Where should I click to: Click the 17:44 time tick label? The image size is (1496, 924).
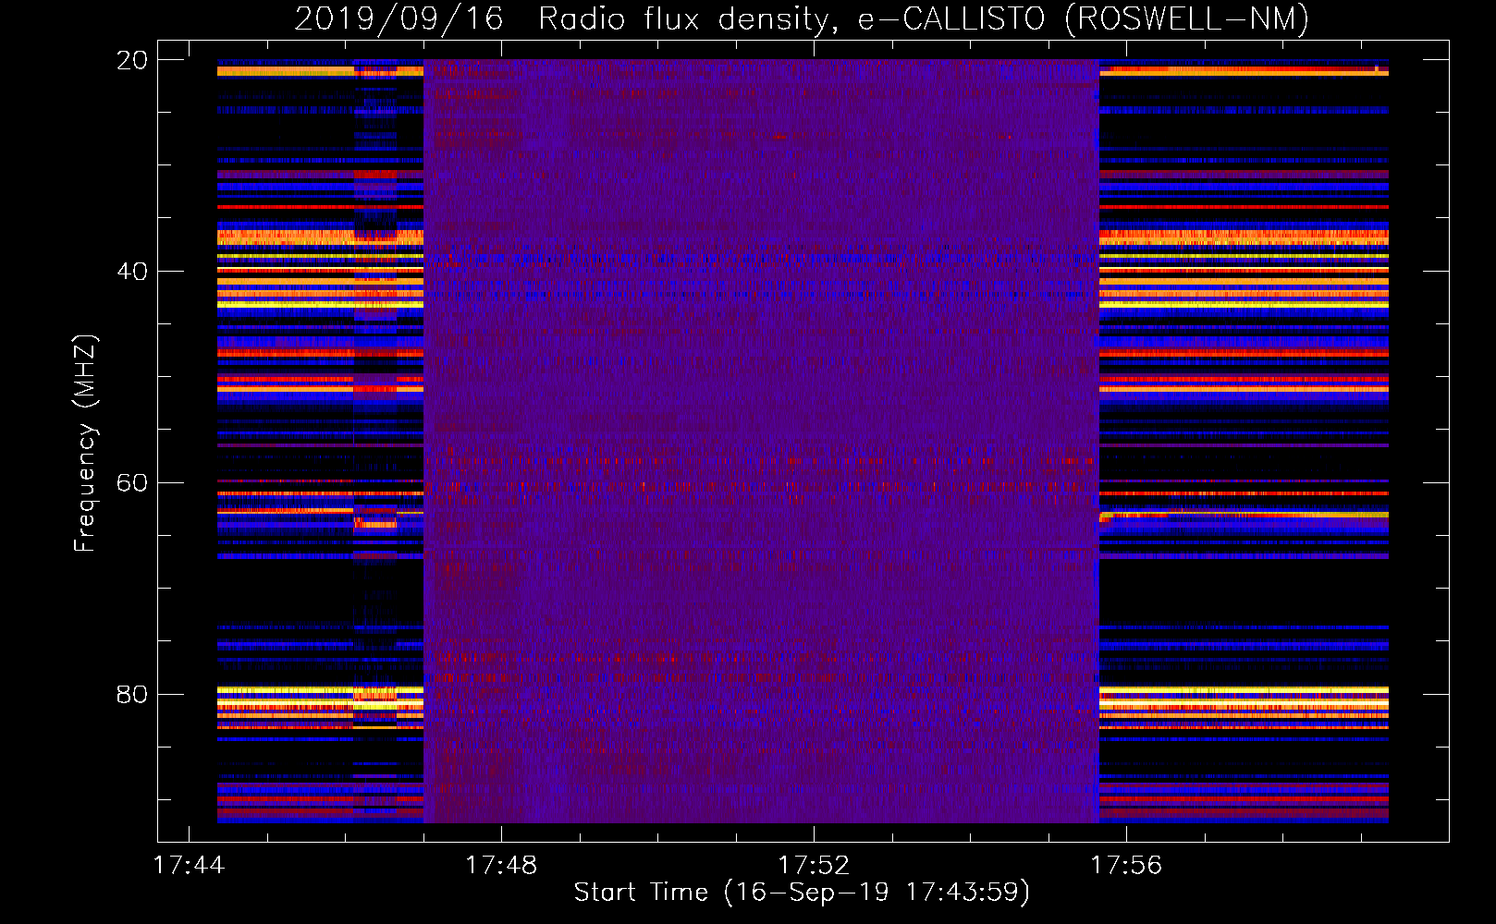189,866
